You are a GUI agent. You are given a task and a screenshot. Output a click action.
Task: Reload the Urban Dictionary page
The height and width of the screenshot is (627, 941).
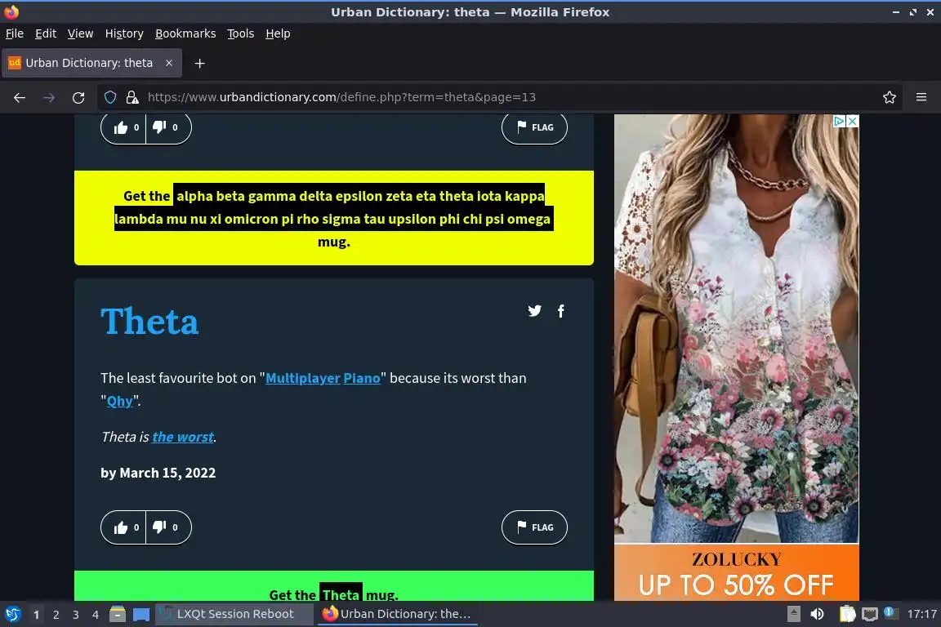click(x=78, y=97)
